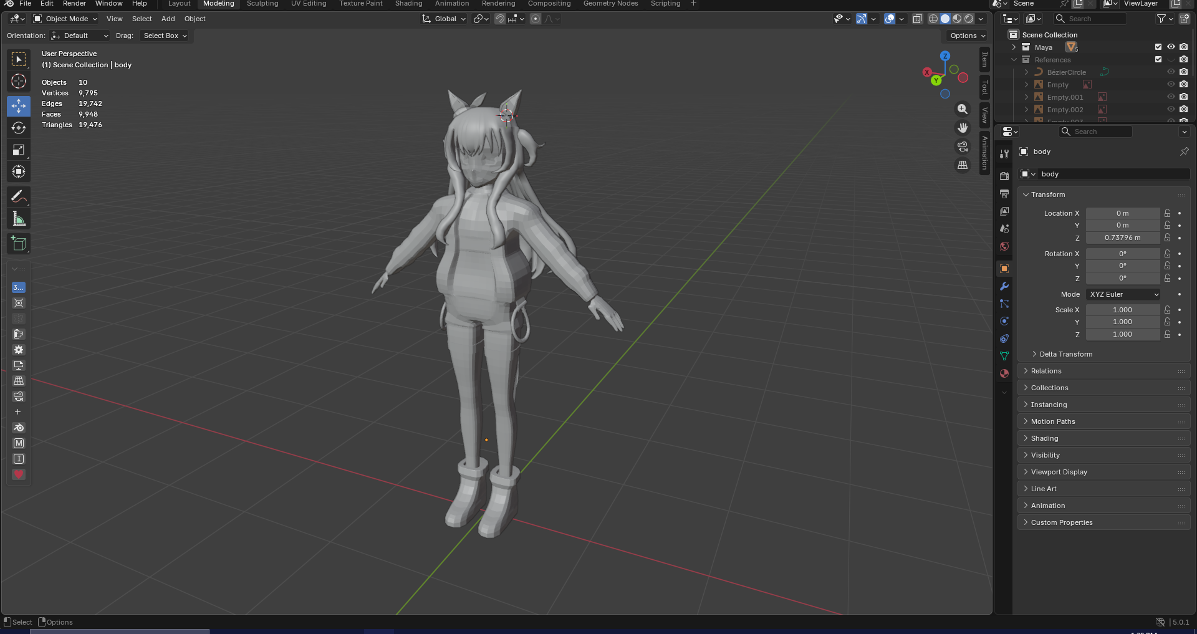Toggle lock on Location X

point(1167,213)
